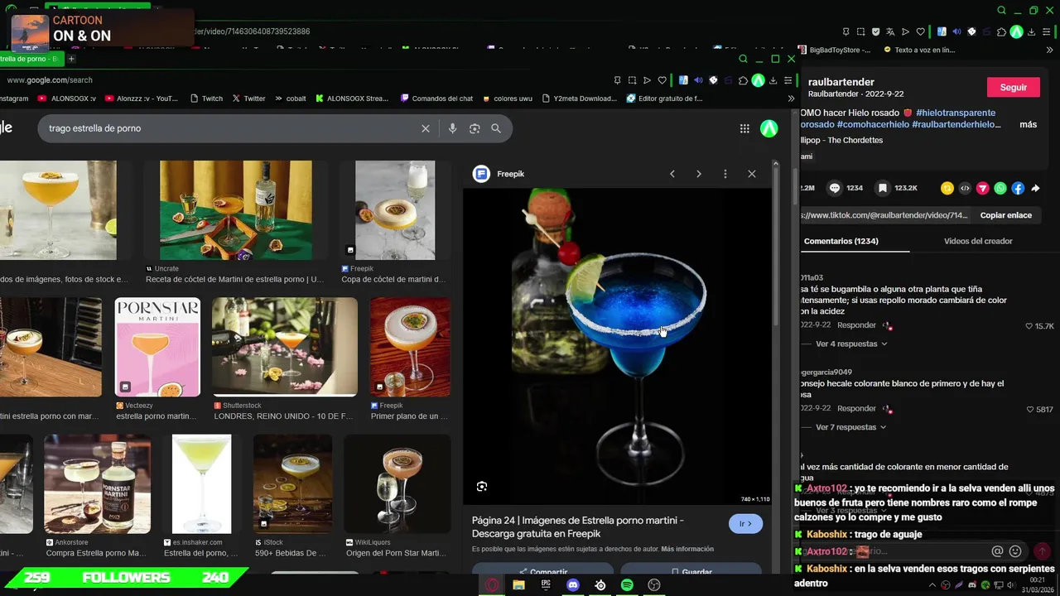Expand 'Ver 7 respuestas' replies
The height and width of the screenshot is (596, 1060).
click(x=851, y=427)
